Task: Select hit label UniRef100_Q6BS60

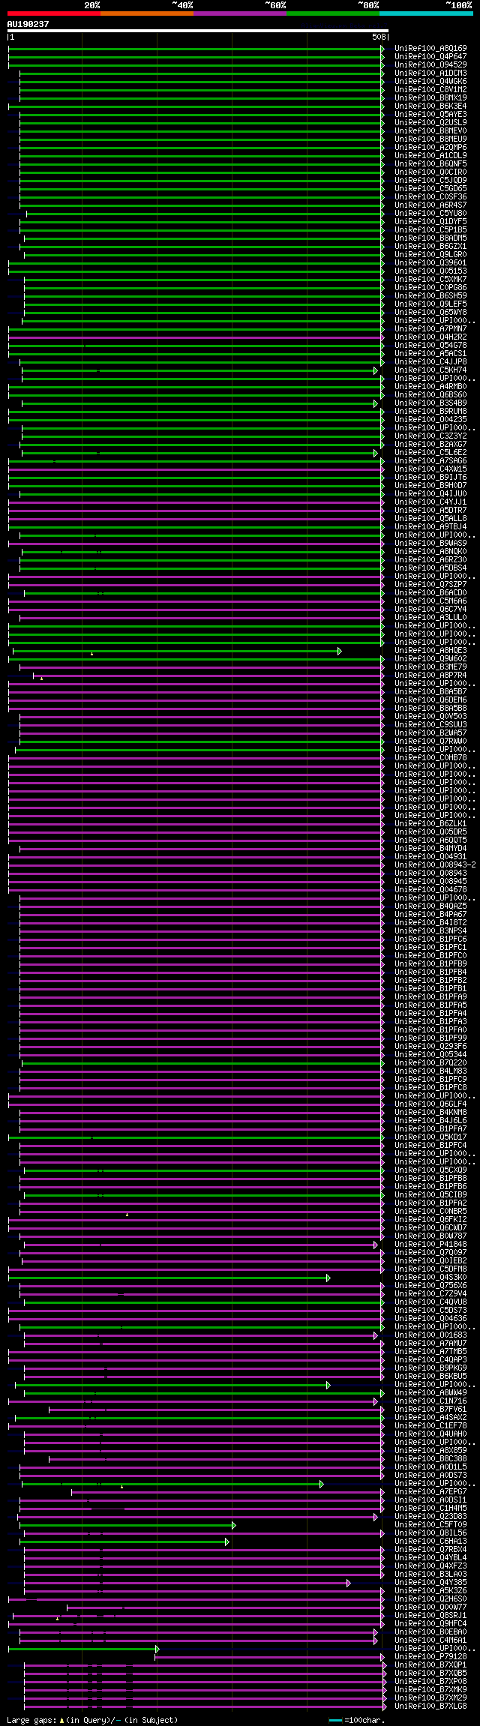Action: pyautogui.click(x=430, y=394)
